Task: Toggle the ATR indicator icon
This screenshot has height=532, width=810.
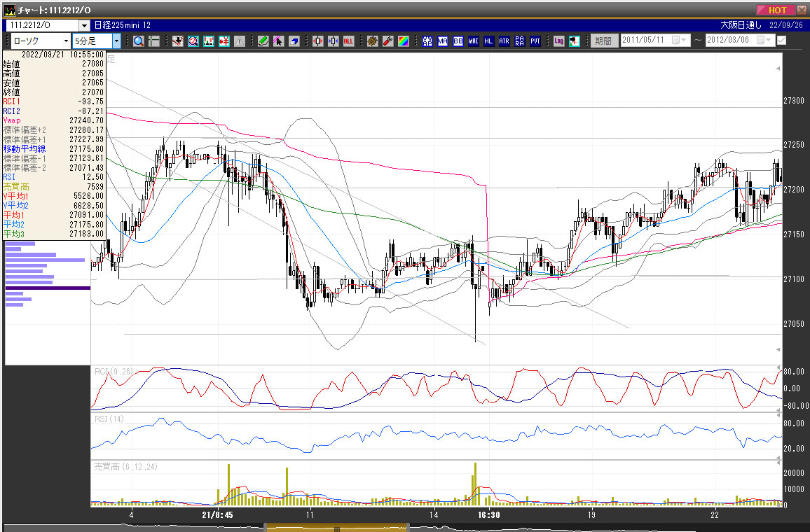Action: click(x=504, y=41)
